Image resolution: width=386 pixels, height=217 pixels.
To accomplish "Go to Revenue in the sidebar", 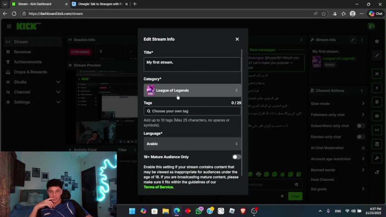I will pyautogui.click(x=33, y=52).
